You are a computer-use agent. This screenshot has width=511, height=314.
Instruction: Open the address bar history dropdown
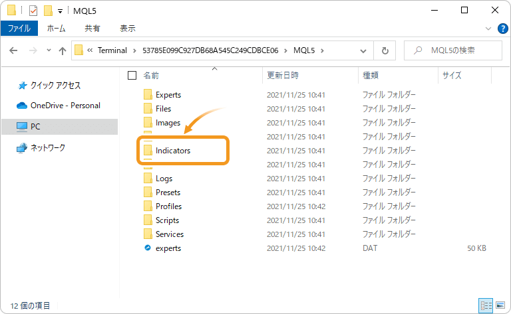point(363,50)
